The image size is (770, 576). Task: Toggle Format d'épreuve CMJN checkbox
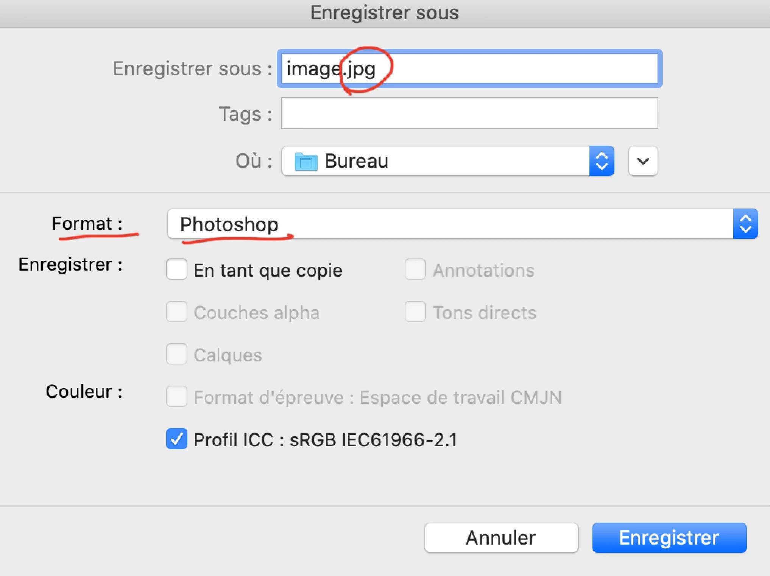pos(177,396)
